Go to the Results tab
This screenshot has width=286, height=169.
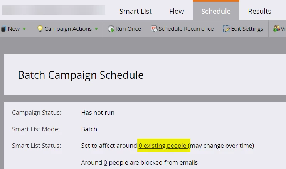tap(259, 11)
